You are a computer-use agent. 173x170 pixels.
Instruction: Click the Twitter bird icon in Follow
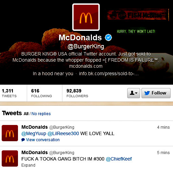tap(147, 93)
